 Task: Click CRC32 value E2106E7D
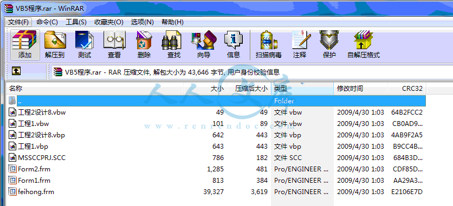pyautogui.click(x=407, y=192)
